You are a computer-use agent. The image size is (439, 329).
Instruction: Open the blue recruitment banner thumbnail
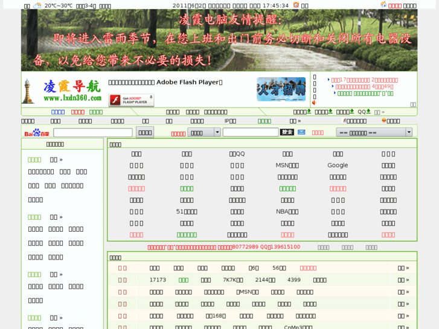coord(281,89)
